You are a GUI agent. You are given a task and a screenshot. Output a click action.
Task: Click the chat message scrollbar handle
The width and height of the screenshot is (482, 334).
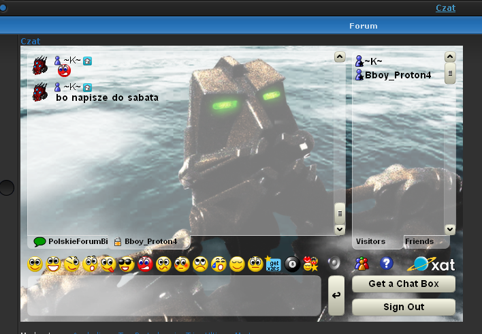pyautogui.click(x=340, y=213)
